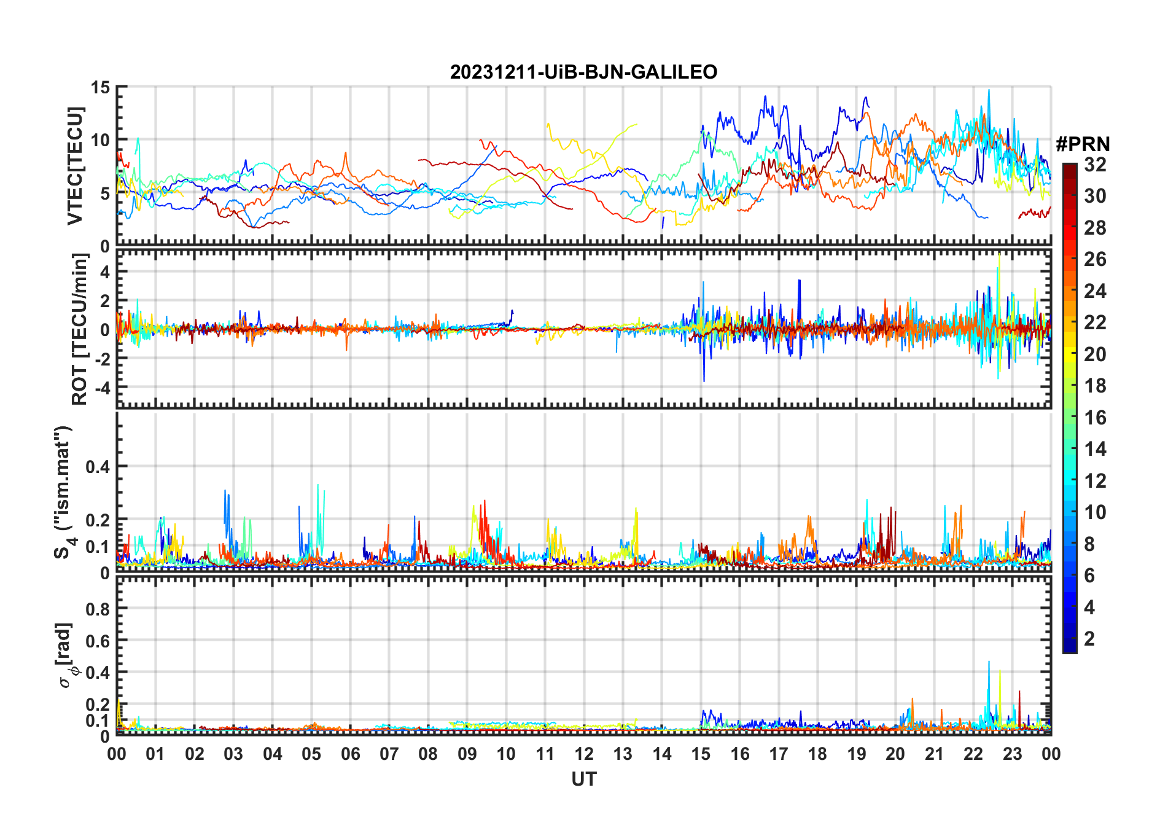Screen dimensions: 1168x817
Task: Click the PRN colorbar
Action: click(1069, 408)
